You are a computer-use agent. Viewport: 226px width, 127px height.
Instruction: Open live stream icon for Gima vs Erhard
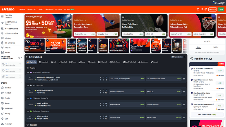(x=30, y=116)
